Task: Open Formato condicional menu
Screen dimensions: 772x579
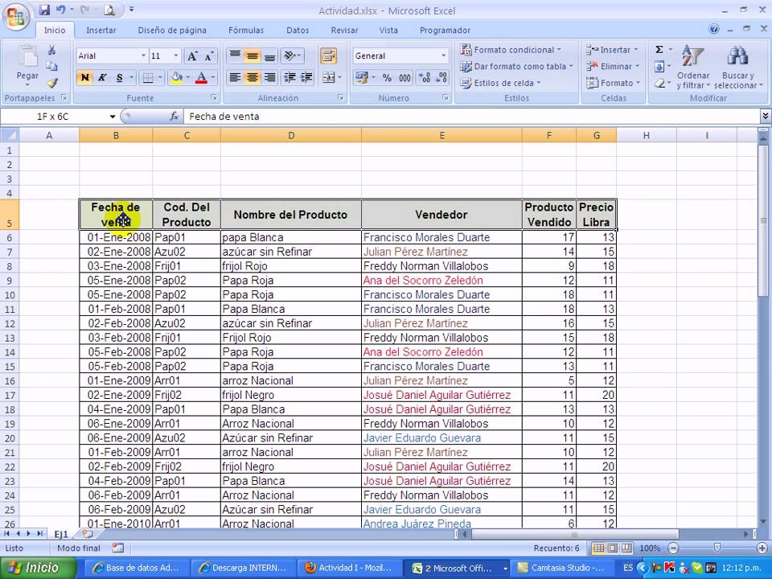Action: (511, 50)
